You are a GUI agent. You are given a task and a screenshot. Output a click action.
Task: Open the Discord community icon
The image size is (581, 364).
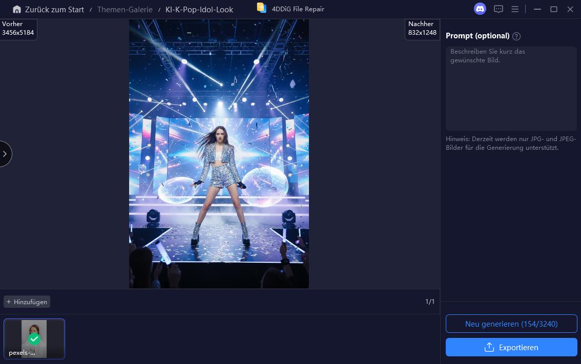pos(480,9)
